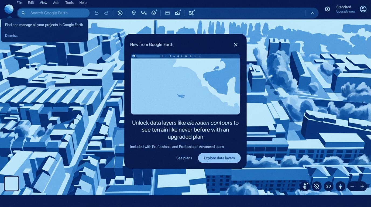Open the data layers stack dropdown
Image resolution: width=371 pixels, height=207 pixels.
(x=154, y=13)
